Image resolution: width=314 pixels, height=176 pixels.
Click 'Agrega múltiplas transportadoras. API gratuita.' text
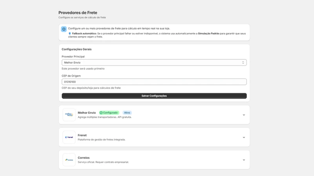[x=105, y=117]
